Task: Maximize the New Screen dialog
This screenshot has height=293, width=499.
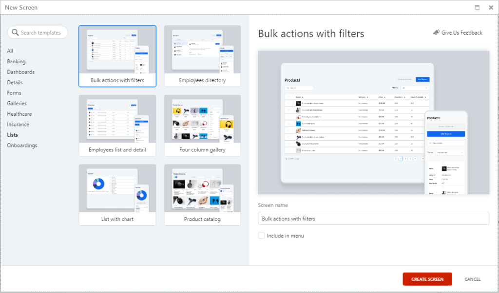Action: [x=477, y=7]
